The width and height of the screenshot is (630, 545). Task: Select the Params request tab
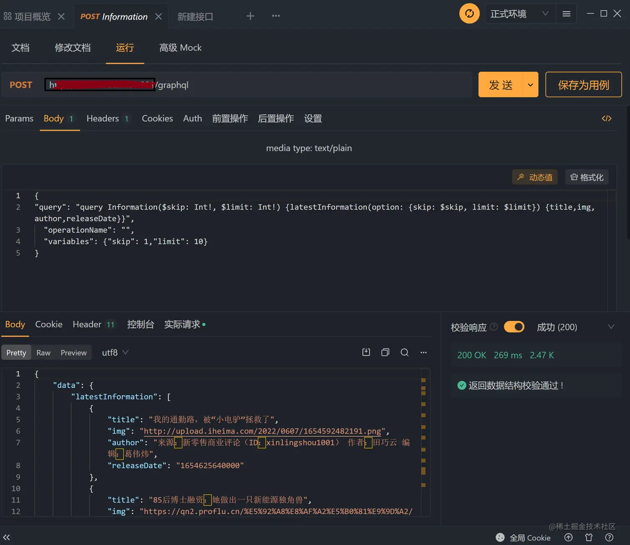19,119
